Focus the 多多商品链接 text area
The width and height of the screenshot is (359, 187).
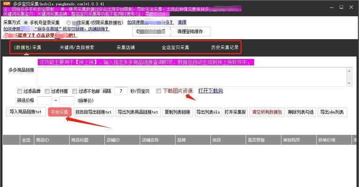click(193, 77)
